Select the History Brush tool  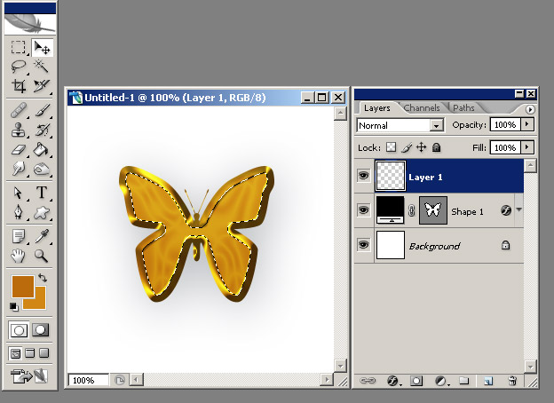[x=42, y=130]
